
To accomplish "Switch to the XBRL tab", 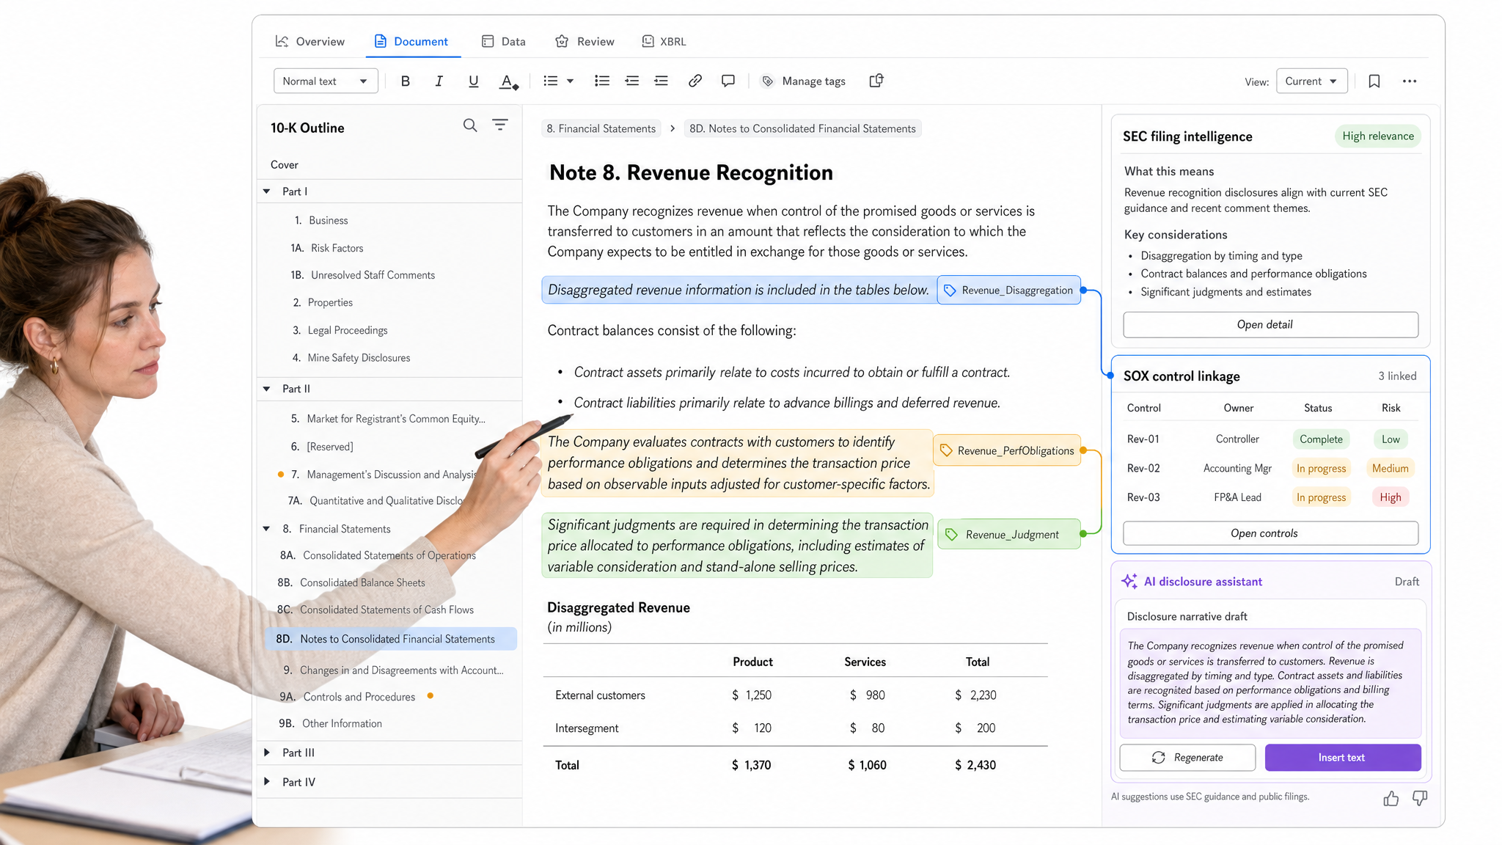I will pos(664,42).
